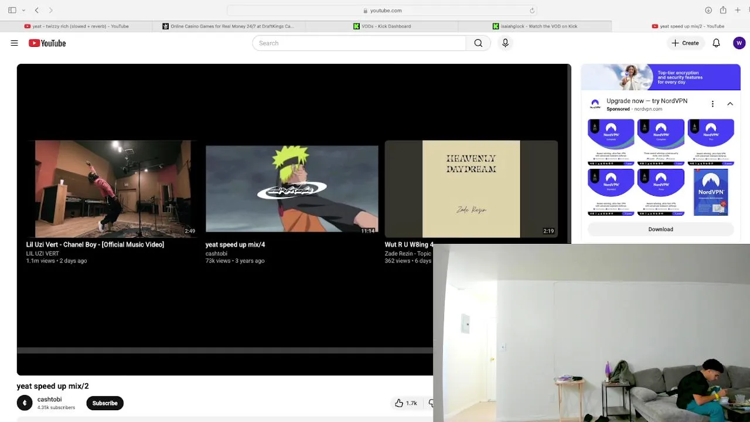
Task: Select the NordVPN product box image
Action: coord(711,192)
